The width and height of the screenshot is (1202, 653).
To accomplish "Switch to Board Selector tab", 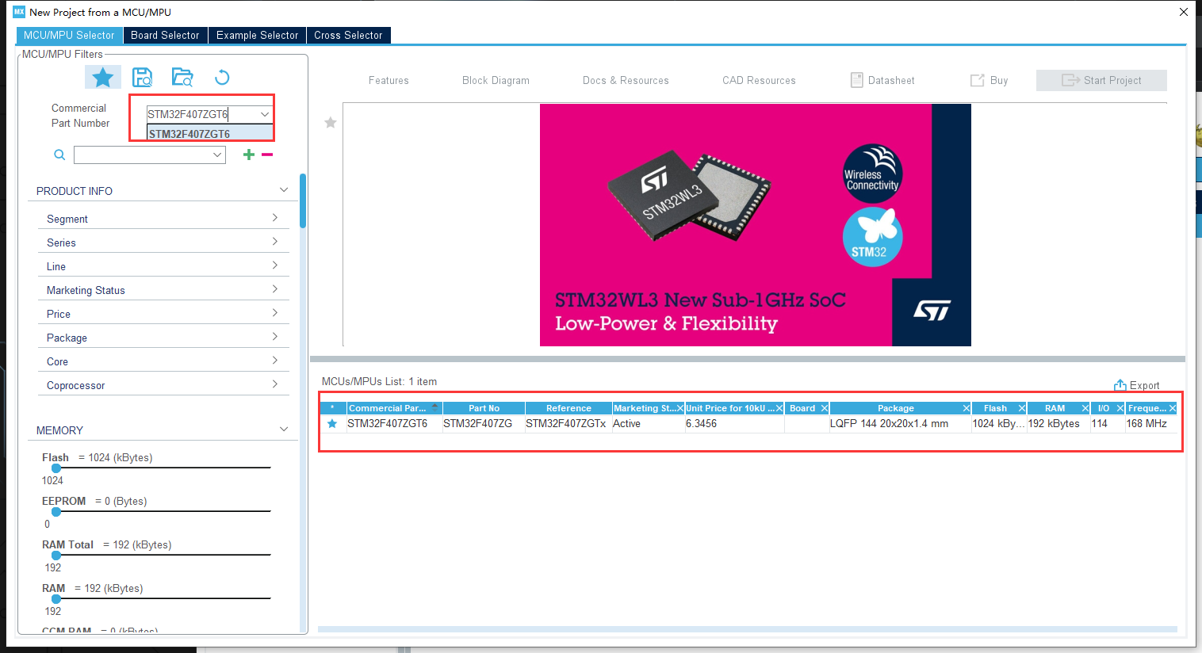I will click(x=165, y=35).
